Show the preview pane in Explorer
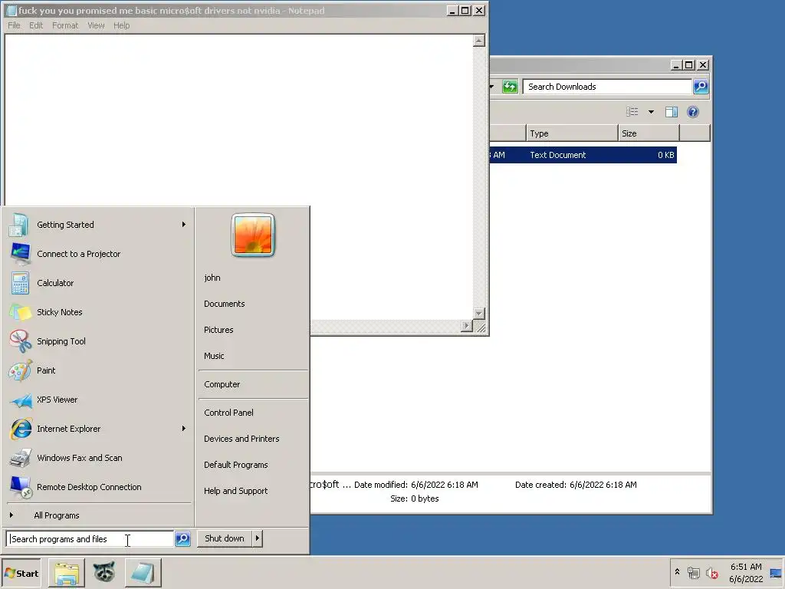Screen dimensions: 785x589 pyautogui.click(x=672, y=112)
